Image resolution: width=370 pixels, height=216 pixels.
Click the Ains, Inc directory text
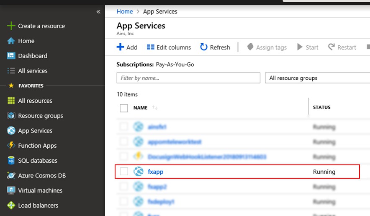pyautogui.click(x=125, y=34)
